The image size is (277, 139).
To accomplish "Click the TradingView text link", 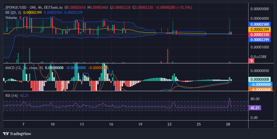I will [20, 134].
